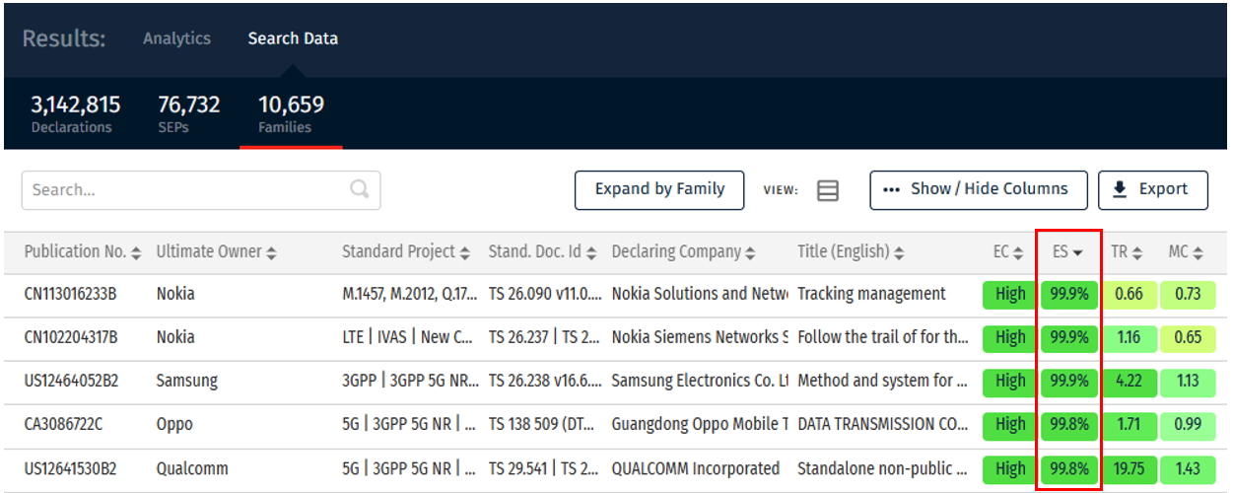Sort by Declaring Company column arrows
The height and width of the screenshot is (493, 1233).
[x=750, y=253]
